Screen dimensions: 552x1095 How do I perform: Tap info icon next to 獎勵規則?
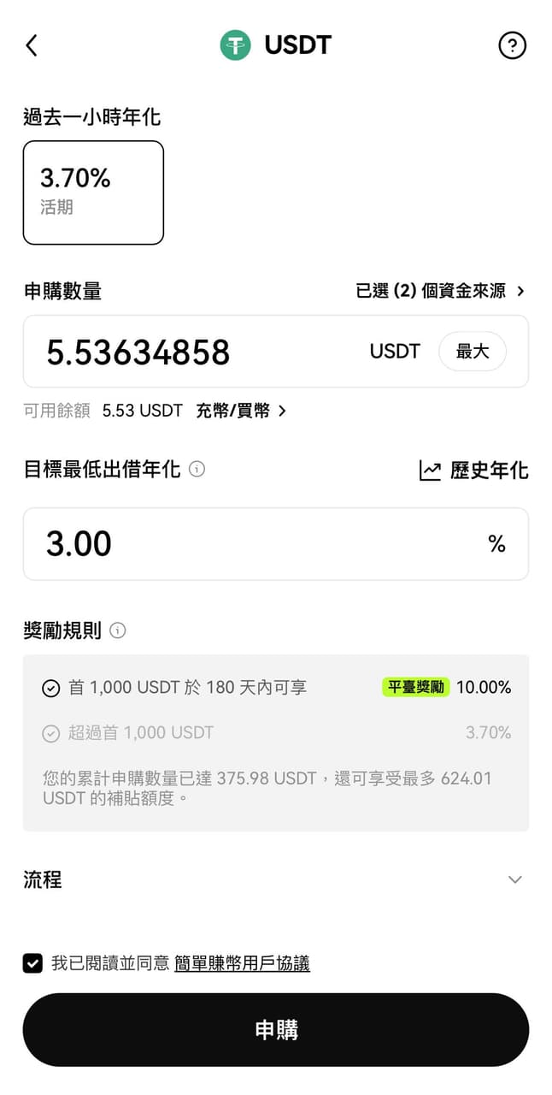point(118,630)
